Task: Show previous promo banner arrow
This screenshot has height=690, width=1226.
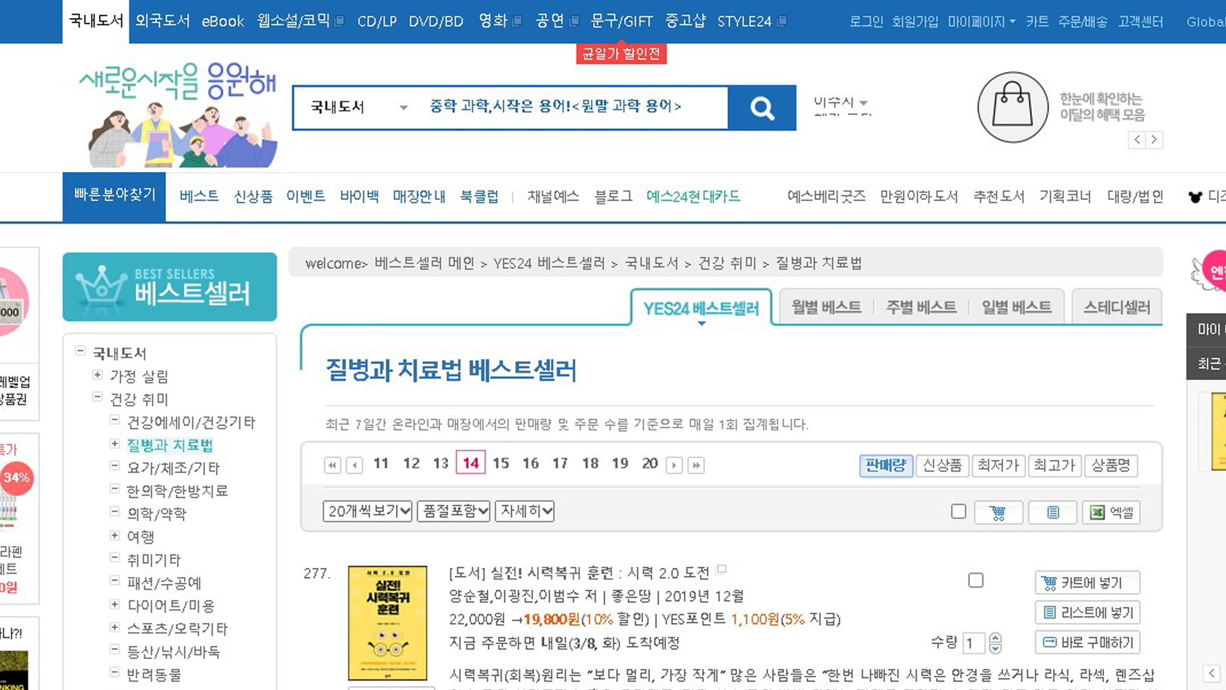Action: (1137, 140)
